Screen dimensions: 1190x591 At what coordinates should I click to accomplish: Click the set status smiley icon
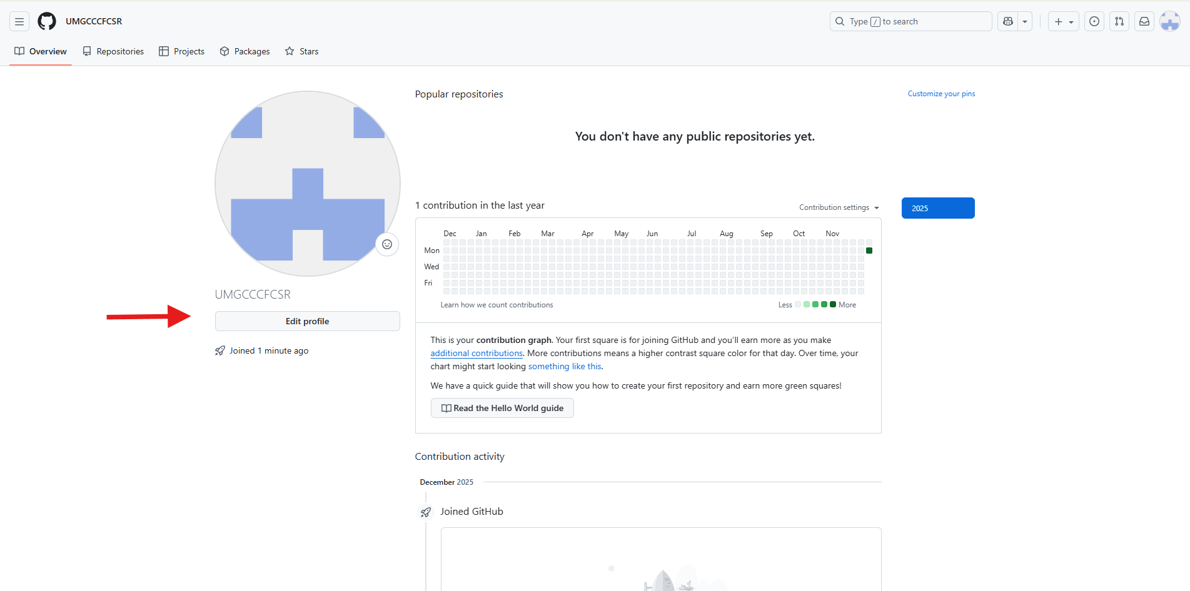click(387, 244)
